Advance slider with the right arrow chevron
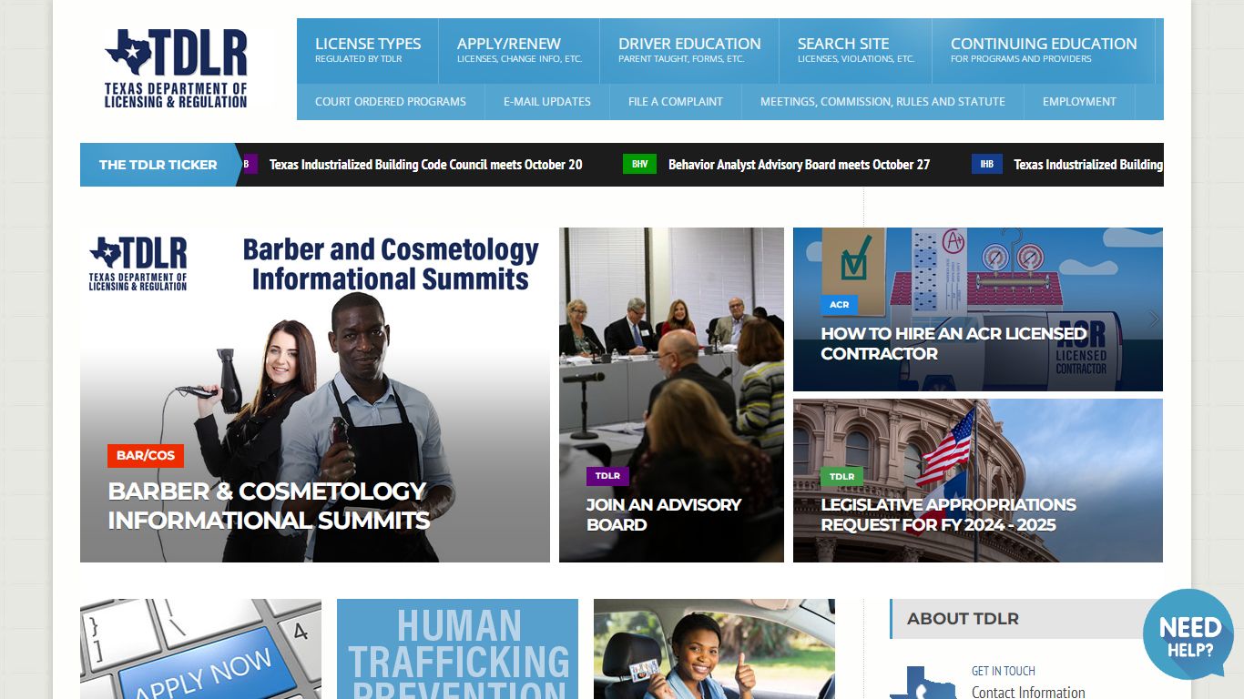The height and width of the screenshot is (699, 1244). [1154, 319]
